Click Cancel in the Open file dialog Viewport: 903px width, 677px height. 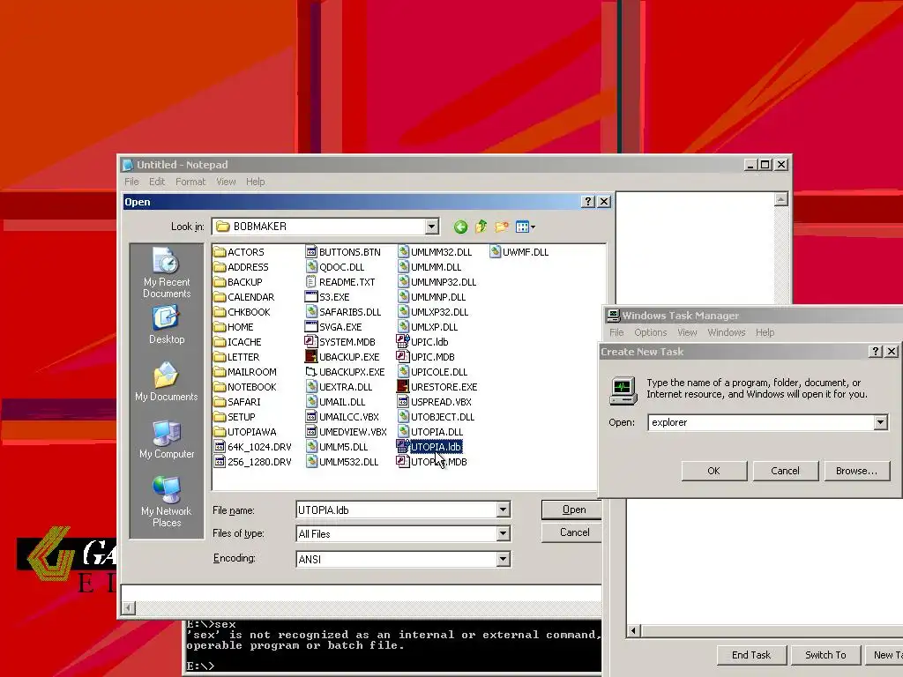pyautogui.click(x=571, y=532)
